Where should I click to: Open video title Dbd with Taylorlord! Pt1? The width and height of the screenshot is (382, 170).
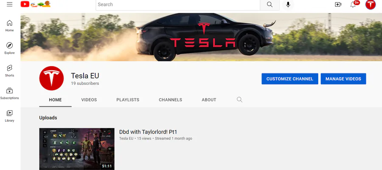tap(148, 132)
